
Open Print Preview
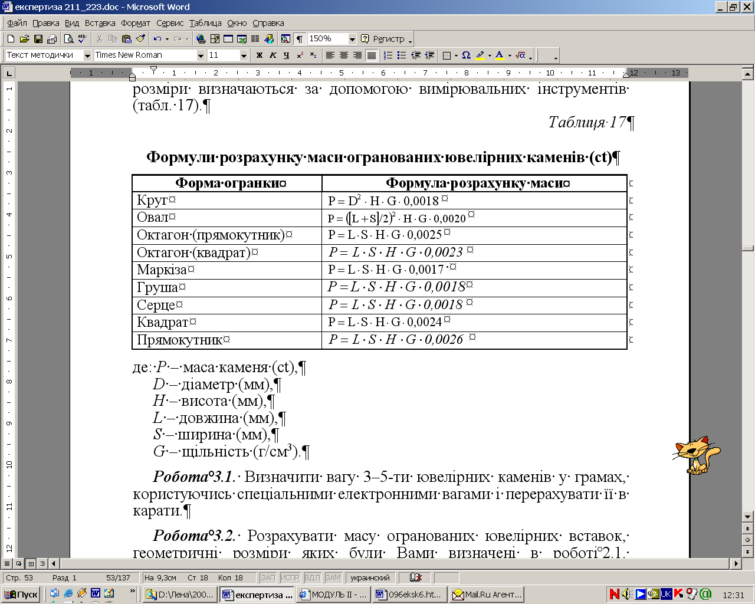click(x=69, y=39)
